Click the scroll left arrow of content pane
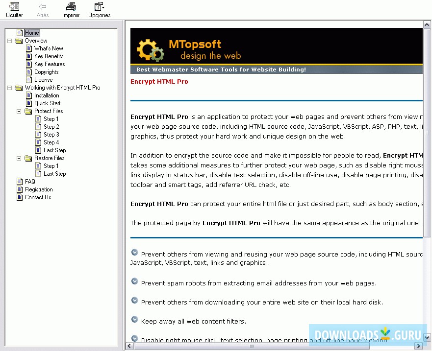 [x=129, y=346]
